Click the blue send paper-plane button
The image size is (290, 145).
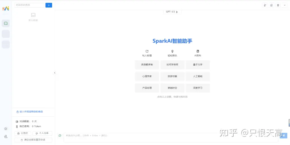pos(283,136)
